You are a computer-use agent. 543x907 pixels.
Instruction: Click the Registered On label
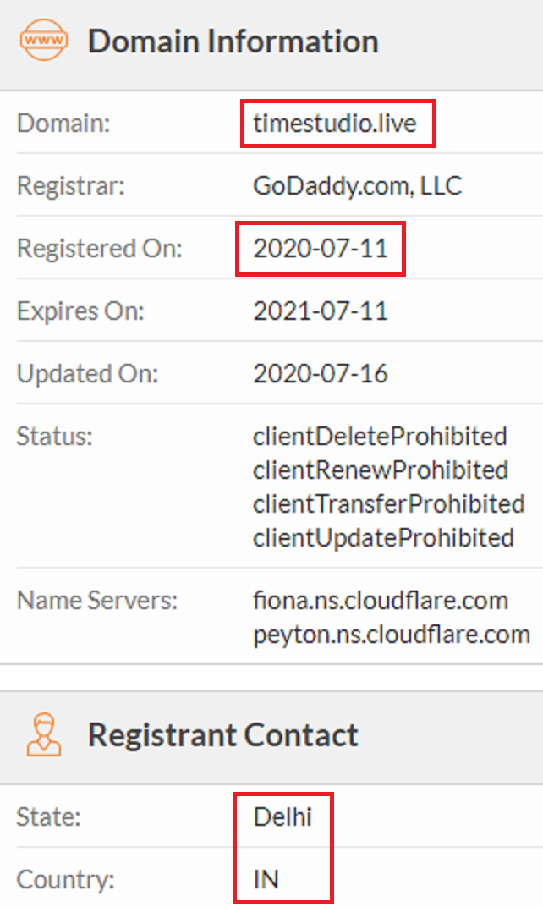99,249
